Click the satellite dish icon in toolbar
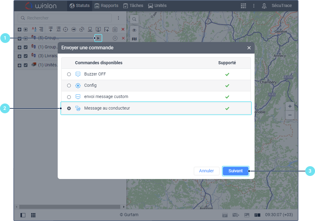 [x=82, y=30]
